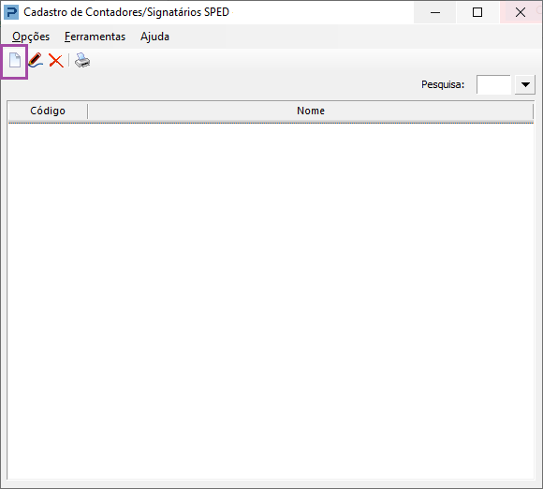This screenshot has width=543, height=489.
Task: Print the list with the printer icon
Action: pos(82,60)
